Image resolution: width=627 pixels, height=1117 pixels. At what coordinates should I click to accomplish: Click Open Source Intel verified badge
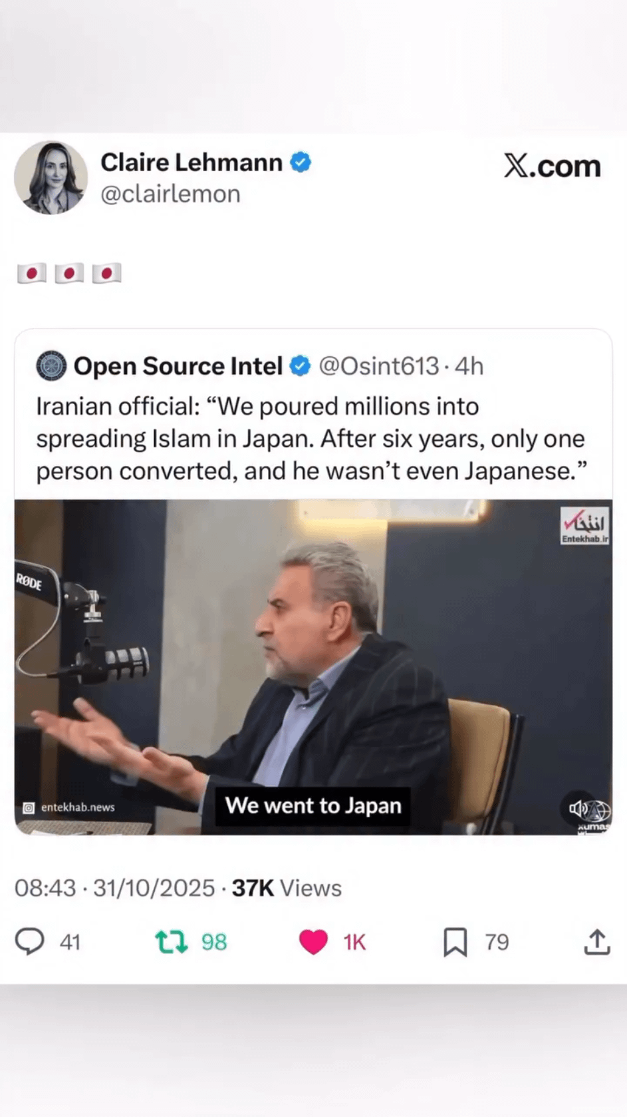point(301,365)
